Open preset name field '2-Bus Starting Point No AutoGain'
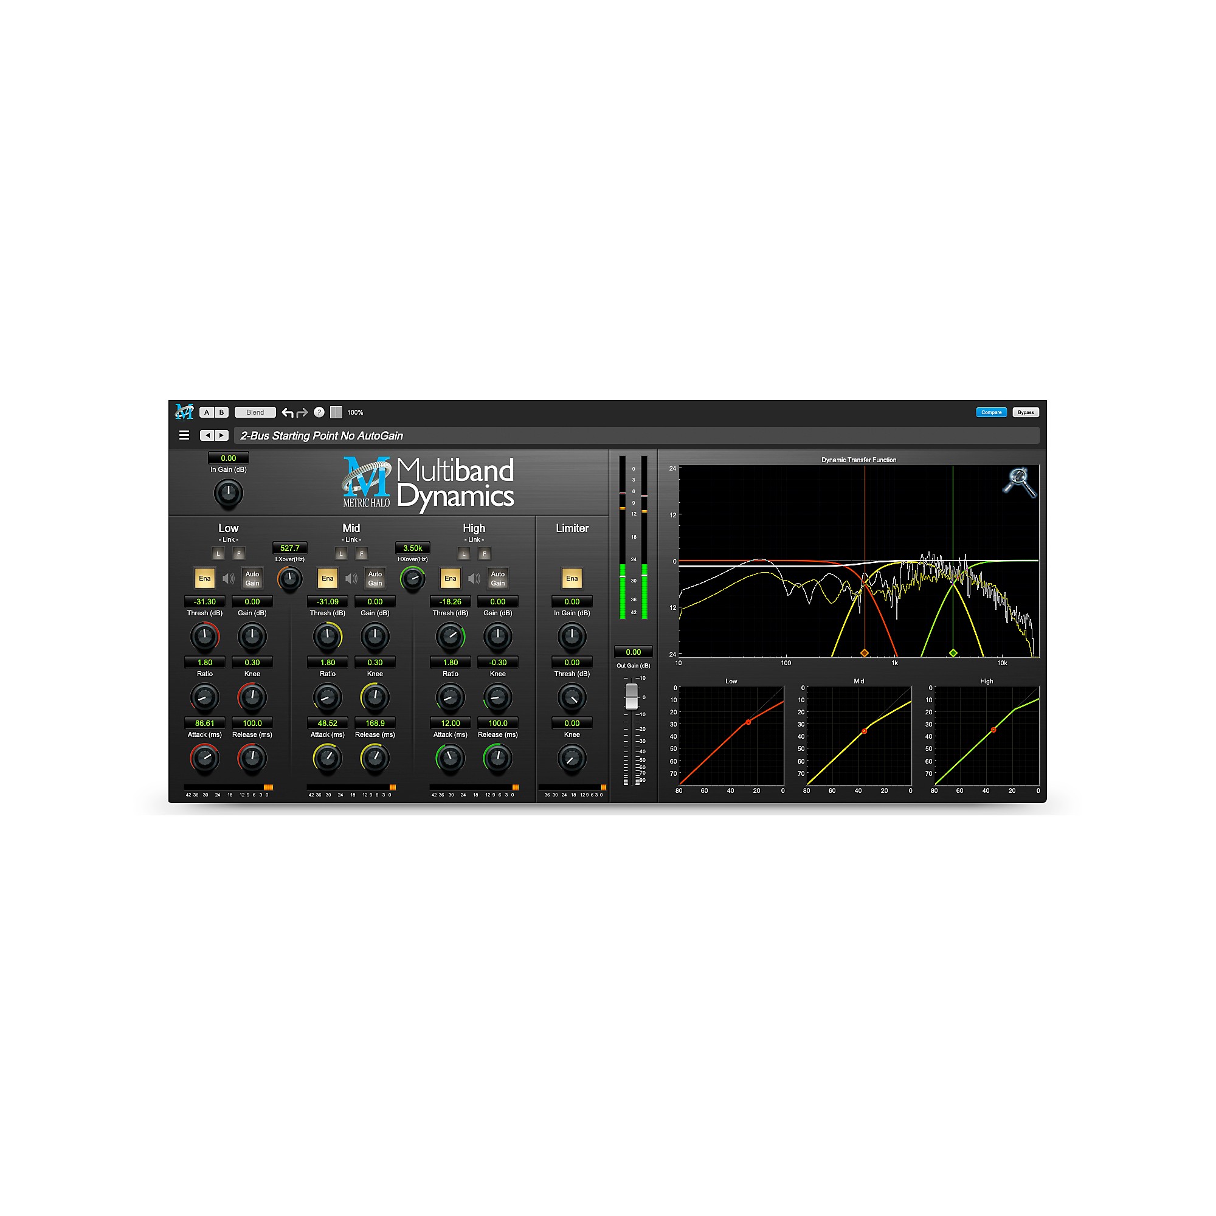This screenshot has width=1216, height=1216. [x=637, y=435]
